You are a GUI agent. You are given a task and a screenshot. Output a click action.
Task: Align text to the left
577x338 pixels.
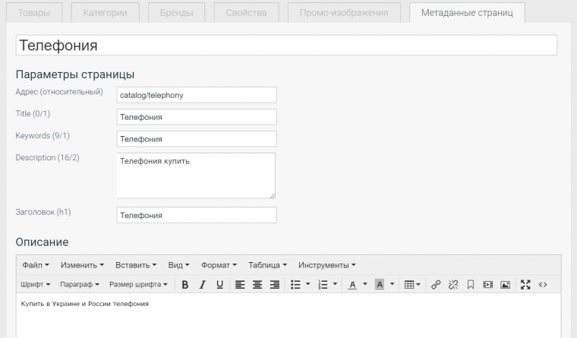click(240, 285)
